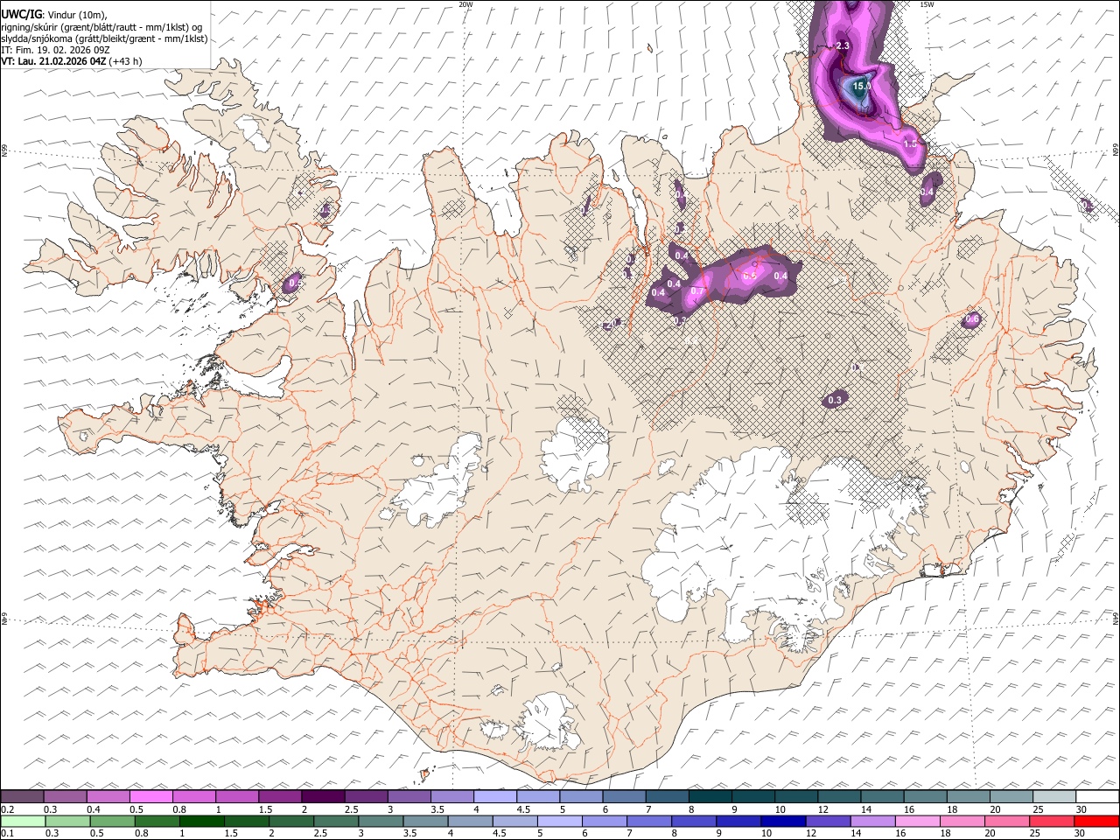The height and width of the screenshot is (840, 1120).
Task: Click the 'slydda/snjókoma' snow legend description line
Action: pos(104,38)
